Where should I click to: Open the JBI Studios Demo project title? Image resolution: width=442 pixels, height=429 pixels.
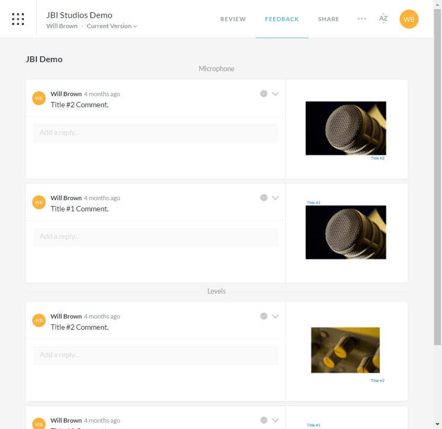(x=79, y=15)
